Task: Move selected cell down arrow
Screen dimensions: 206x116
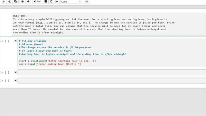Action: pos(28,2)
